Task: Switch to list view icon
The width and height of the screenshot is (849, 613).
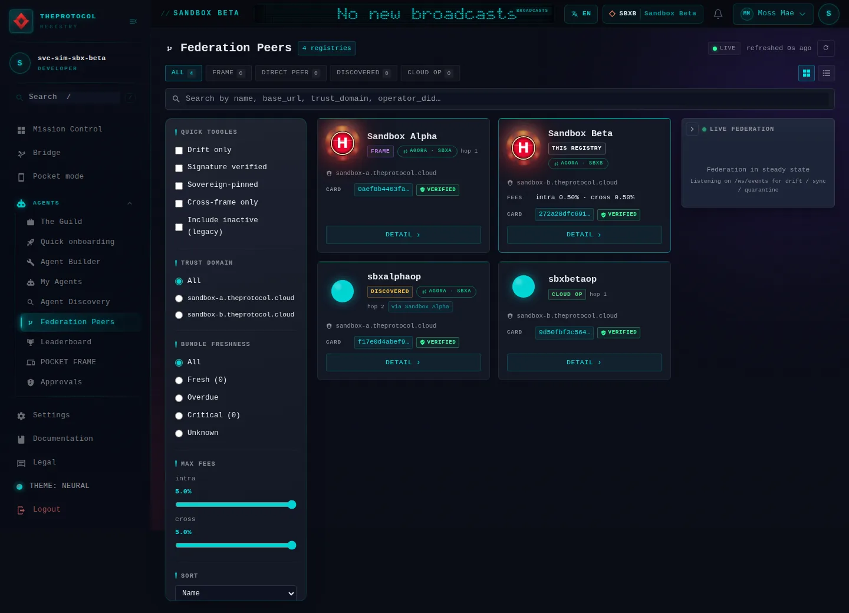Action: tap(827, 73)
